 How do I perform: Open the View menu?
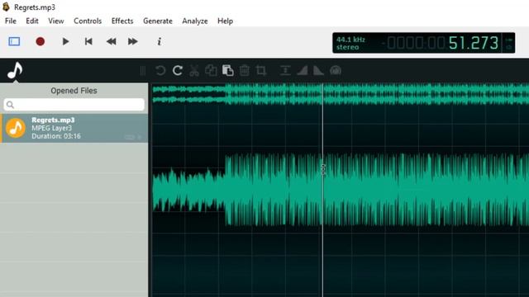56,21
